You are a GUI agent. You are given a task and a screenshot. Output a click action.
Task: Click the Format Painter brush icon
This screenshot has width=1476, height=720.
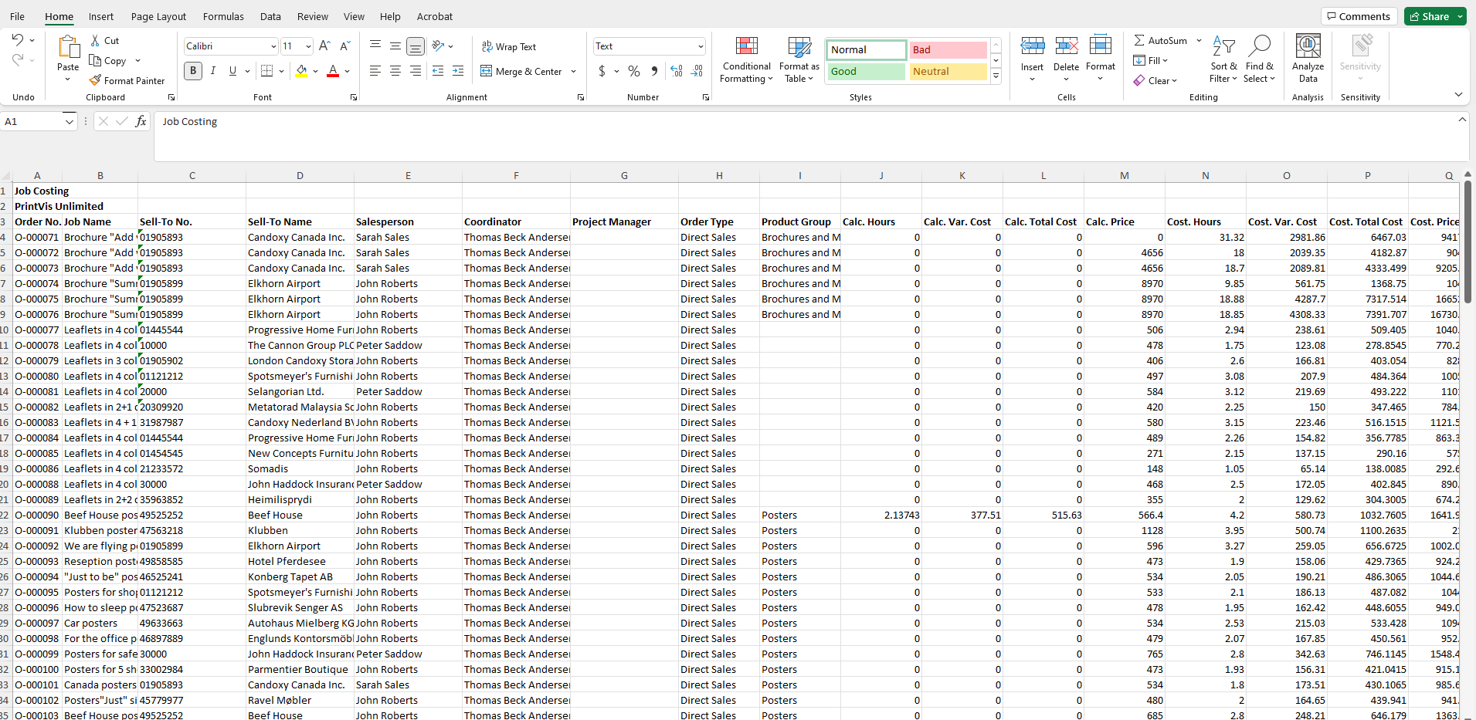[95, 80]
